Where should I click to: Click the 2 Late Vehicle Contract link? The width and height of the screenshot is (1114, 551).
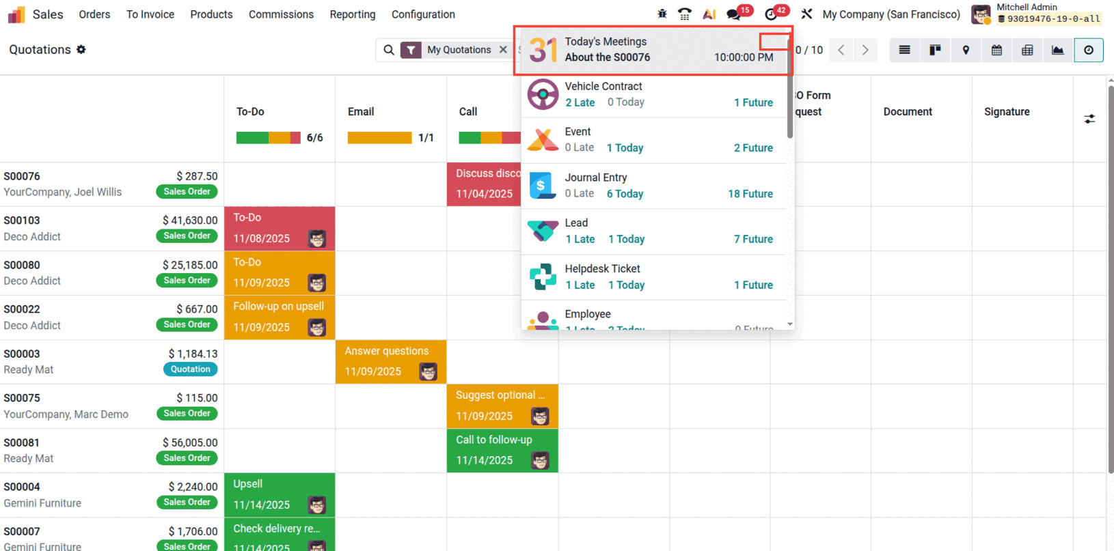point(580,102)
